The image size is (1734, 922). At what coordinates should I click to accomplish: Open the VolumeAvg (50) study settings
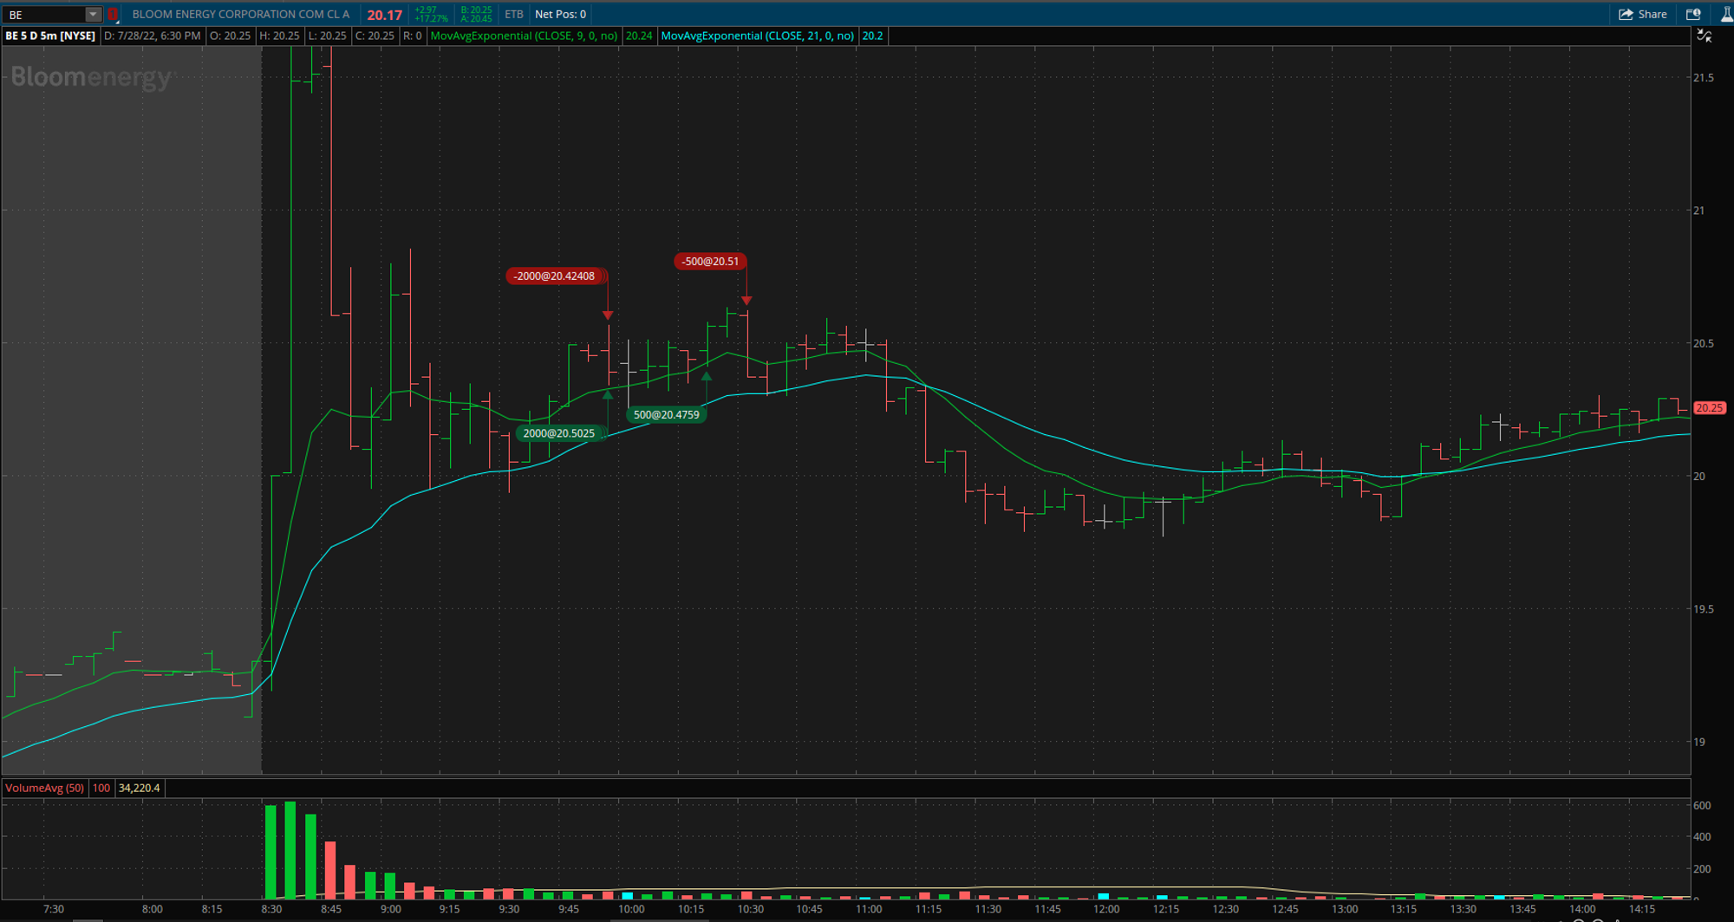pos(44,789)
